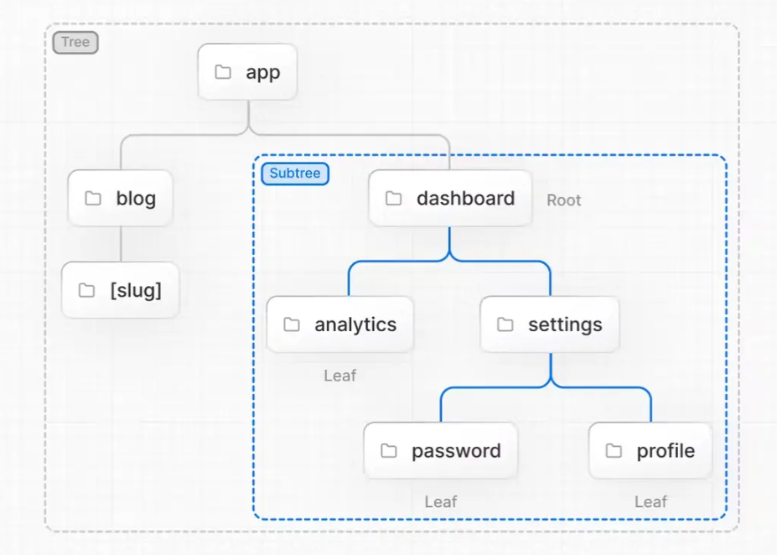
Task: Click the Root label beside dashboard
Action: click(564, 200)
